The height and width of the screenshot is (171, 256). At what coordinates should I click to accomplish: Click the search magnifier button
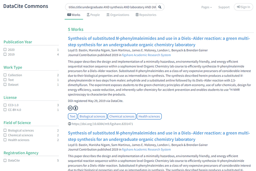tap(160, 7)
